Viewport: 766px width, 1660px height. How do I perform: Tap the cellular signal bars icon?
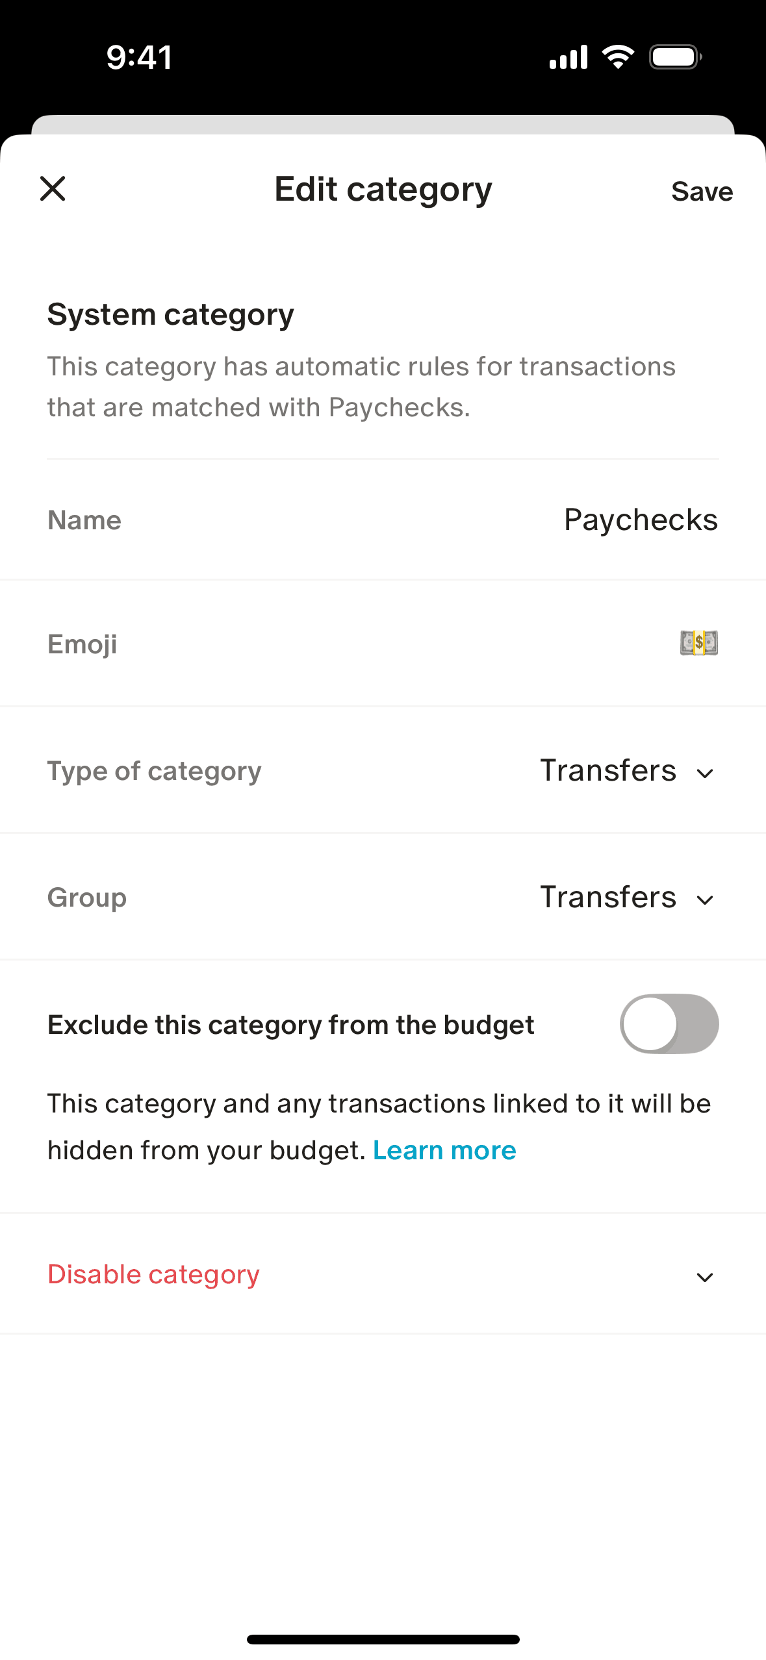(x=568, y=57)
